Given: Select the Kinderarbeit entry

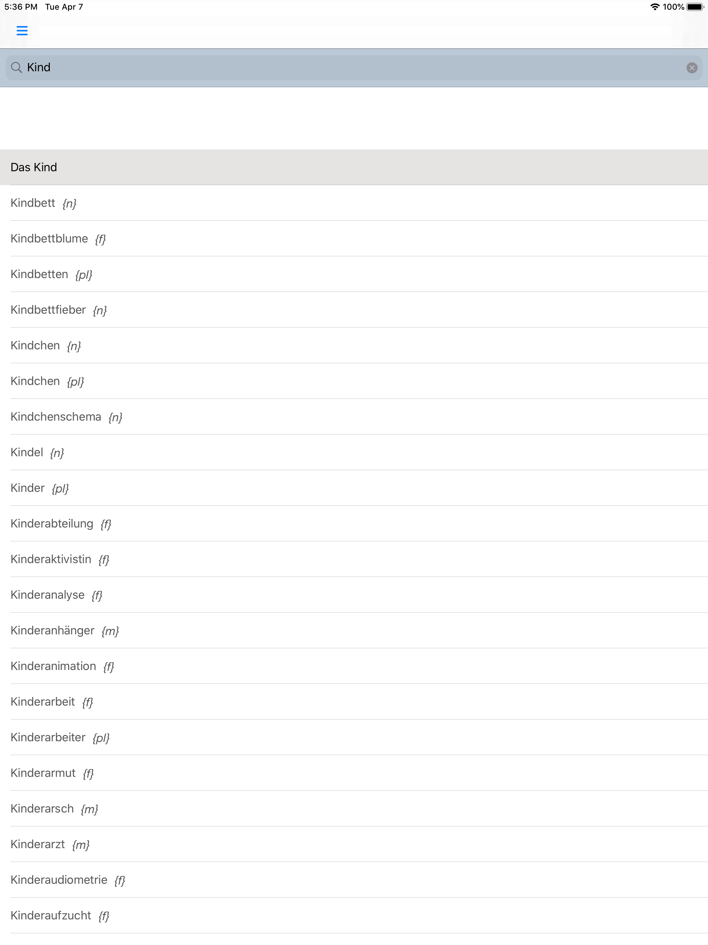Looking at the screenshot, I should coord(43,701).
